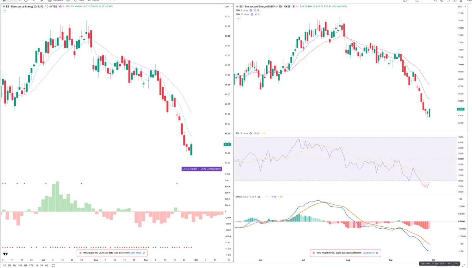Dismiss the left chart's US stock data notice
Viewport: 472px width, 268px height.
144,253
